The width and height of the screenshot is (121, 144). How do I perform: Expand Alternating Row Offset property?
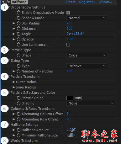14,119
